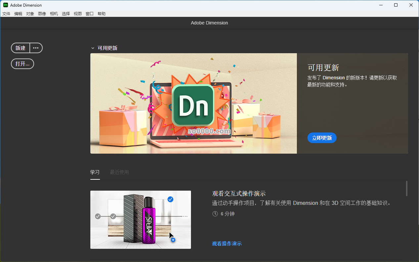Click the 立即更新 button
The image size is (419, 262).
(322, 138)
